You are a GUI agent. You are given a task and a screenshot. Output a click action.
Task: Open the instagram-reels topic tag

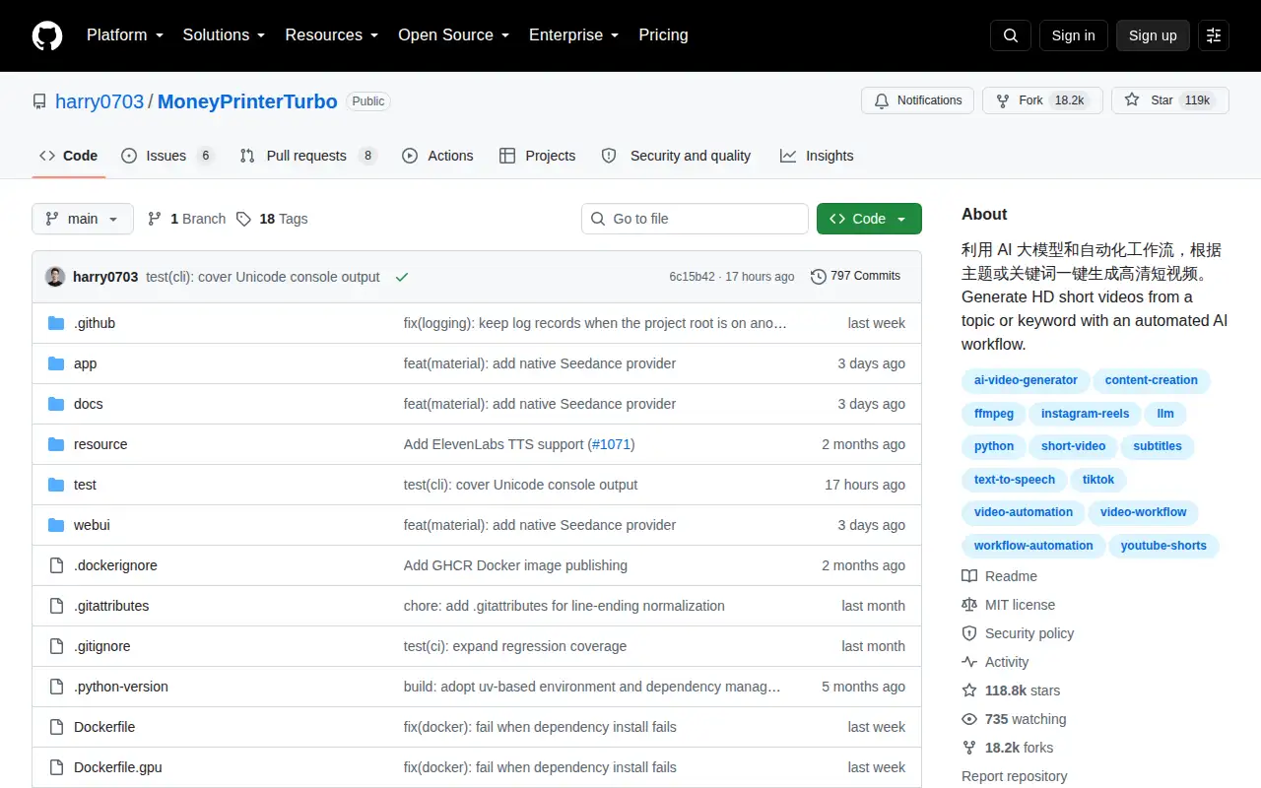point(1086,414)
